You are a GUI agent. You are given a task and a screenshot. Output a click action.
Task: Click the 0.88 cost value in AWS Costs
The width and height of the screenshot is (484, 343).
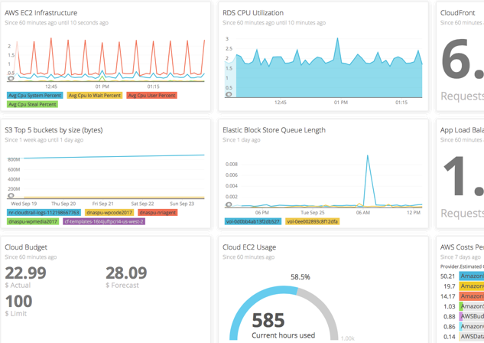[449, 316]
